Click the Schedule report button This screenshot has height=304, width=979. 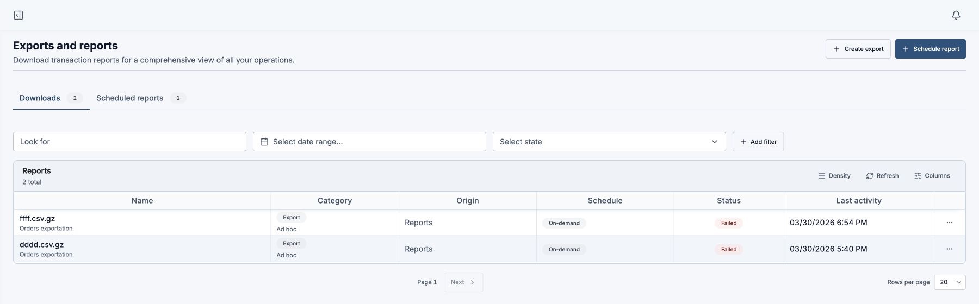931,49
